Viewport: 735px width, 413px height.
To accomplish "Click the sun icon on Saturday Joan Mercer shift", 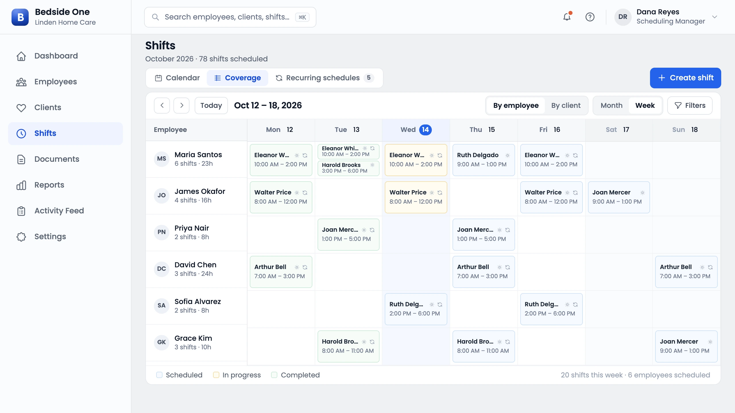I will click(643, 193).
